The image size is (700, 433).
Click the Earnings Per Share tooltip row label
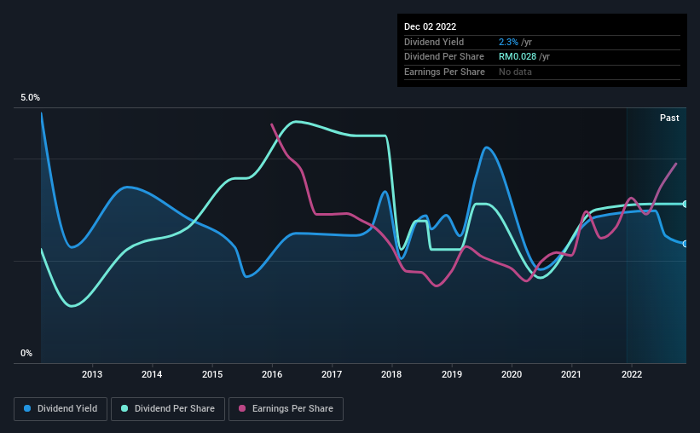click(x=444, y=72)
